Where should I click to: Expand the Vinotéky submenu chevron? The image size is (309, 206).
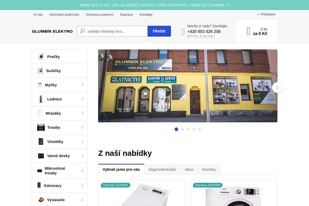pos(82,141)
